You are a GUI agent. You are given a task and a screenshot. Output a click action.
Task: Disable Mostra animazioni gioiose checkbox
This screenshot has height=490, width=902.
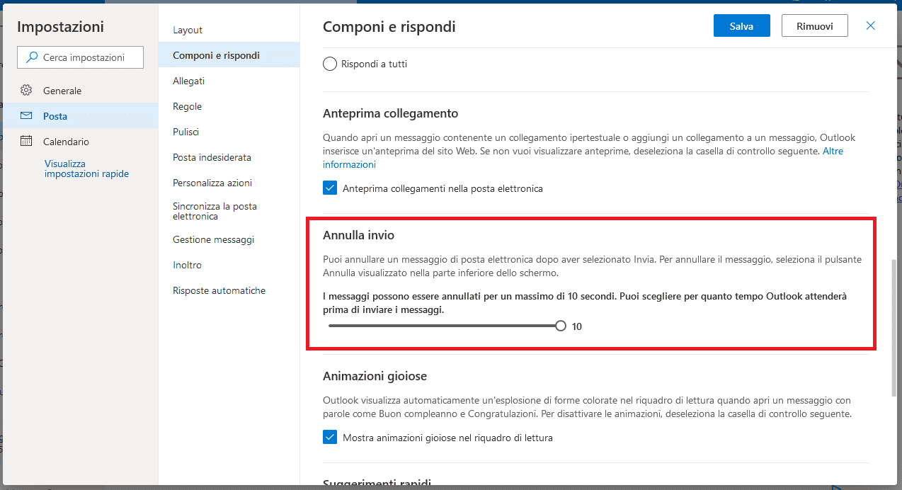[x=330, y=437]
